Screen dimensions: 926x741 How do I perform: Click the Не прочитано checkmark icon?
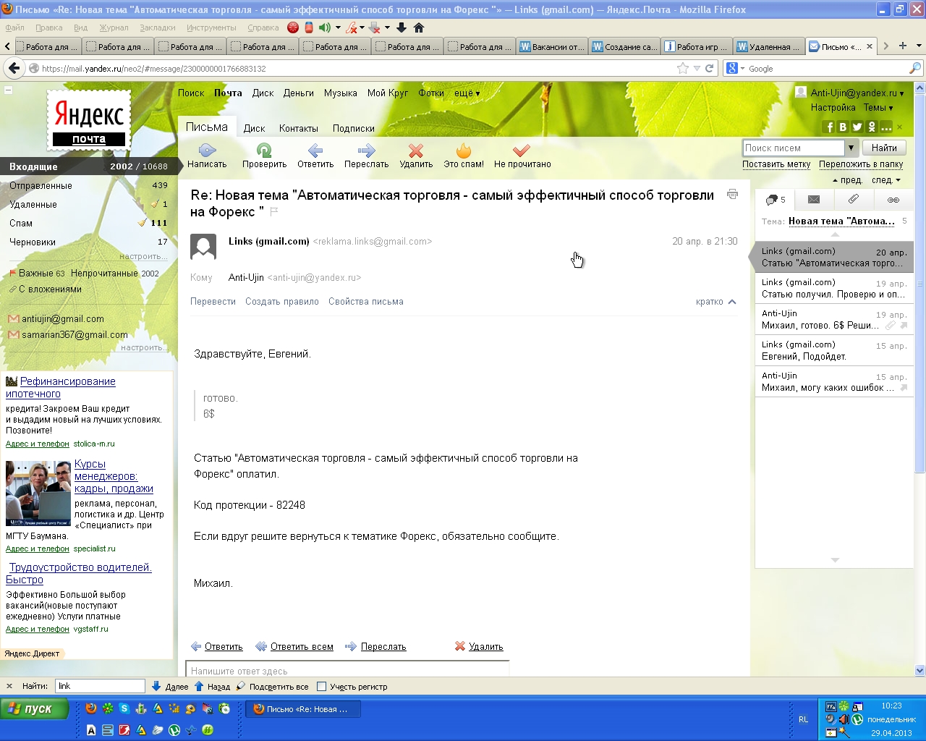(522, 151)
